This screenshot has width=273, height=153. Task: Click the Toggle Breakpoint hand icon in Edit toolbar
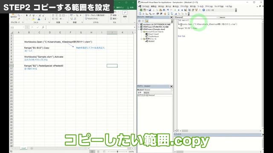point(165,14)
